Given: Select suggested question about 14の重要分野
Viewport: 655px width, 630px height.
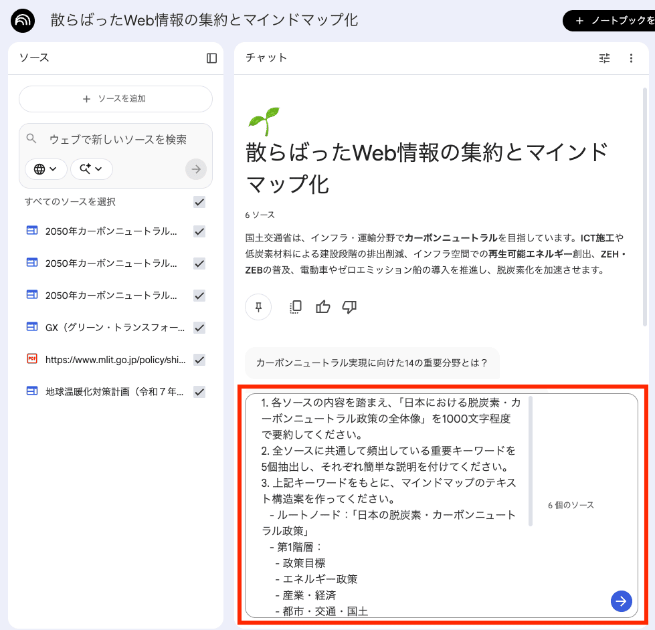Looking at the screenshot, I should pyautogui.click(x=372, y=363).
